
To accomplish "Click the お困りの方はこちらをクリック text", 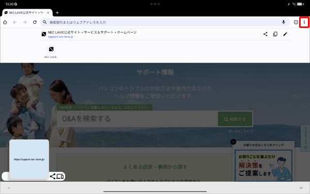I will point(263,145).
